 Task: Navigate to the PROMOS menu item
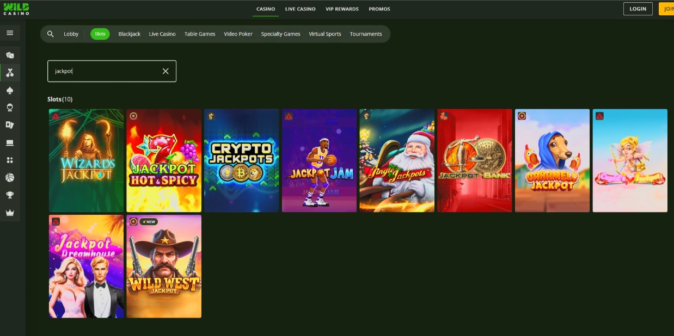tap(379, 9)
